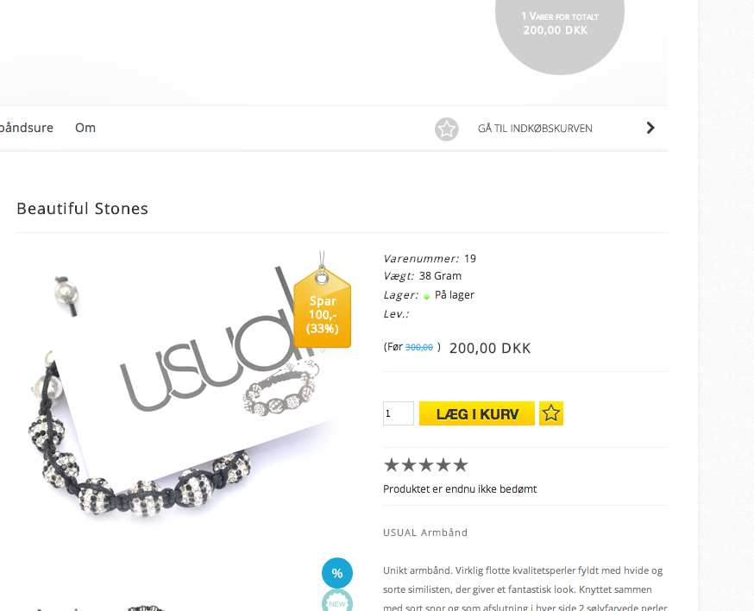Rate product with the fifth star

(x=461, y=465)
